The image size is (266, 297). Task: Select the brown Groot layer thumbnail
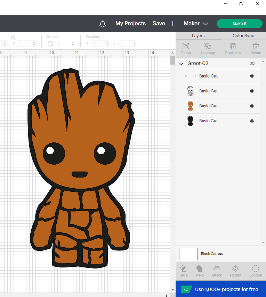(190, 106)
